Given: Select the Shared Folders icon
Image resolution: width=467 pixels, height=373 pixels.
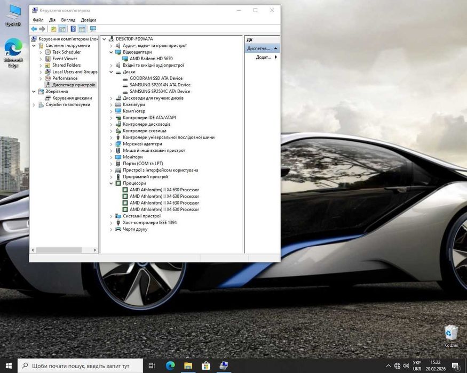Looking at the screenshot, I should click(x=48, y=65).
